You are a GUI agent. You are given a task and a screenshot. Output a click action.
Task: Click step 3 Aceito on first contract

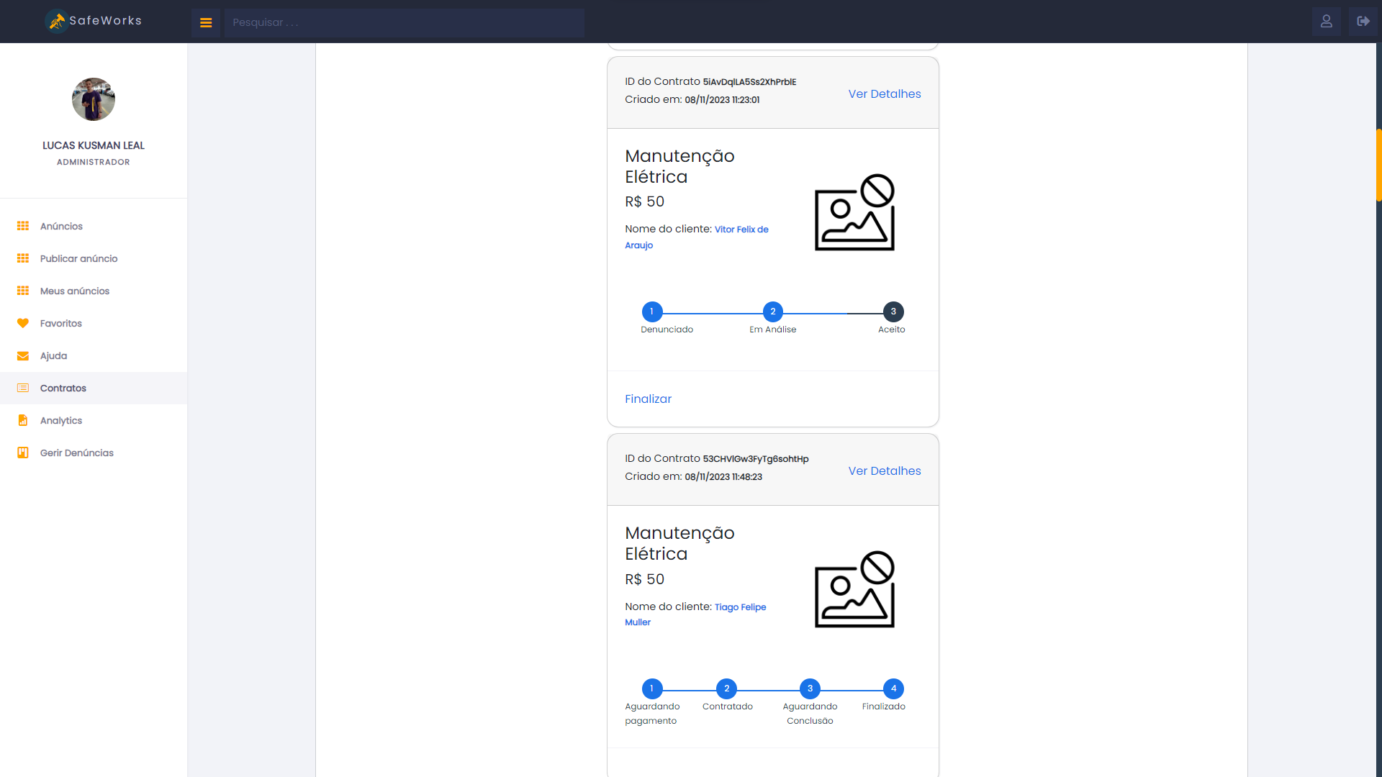pos(893,312)
